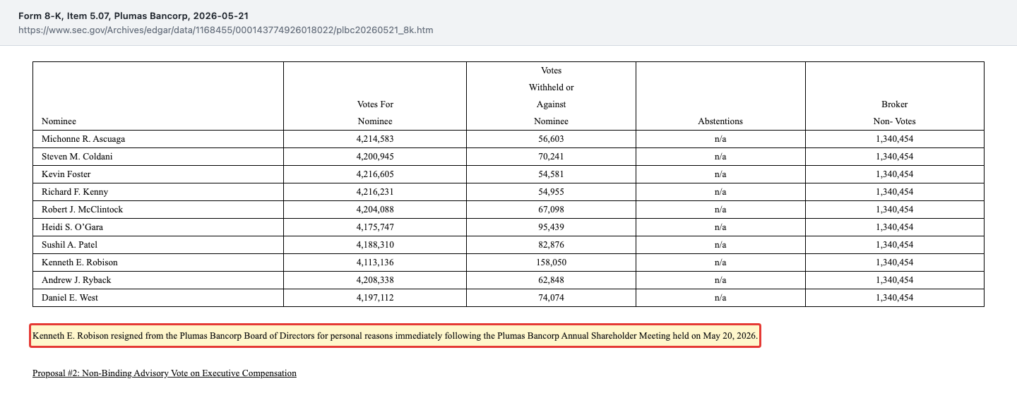Click the votes-for value 4,216,231
This screenshot has width=1017, height=398.
(x=375, y=192)
